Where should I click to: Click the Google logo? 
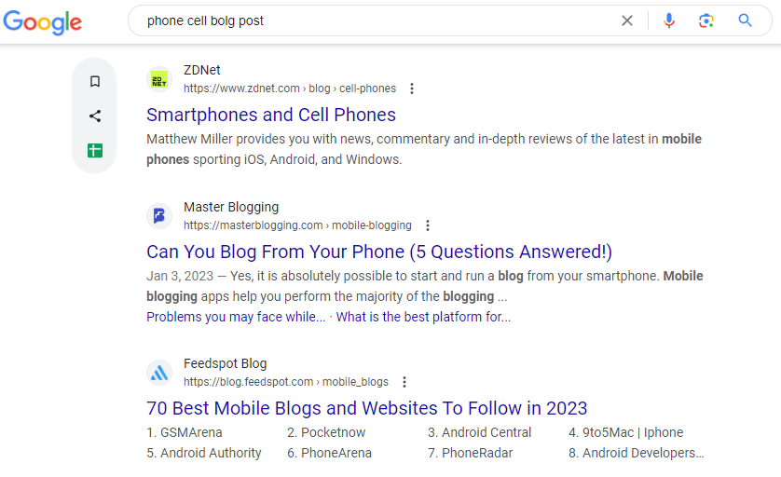(x=42, y=22)
